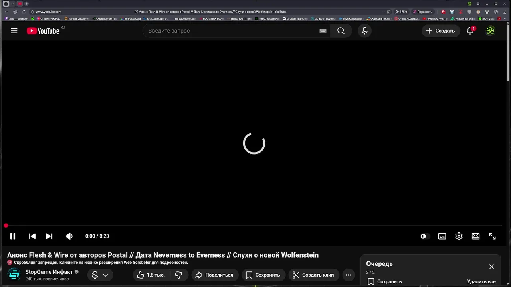Screen dimensions: 511x287
Task: Open StopGame Инфакт channel avatar
Action: (x=14, y=274)
